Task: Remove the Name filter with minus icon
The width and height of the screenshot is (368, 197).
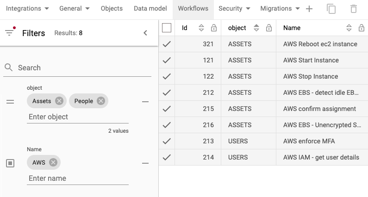Action: (x=145, y=163)
